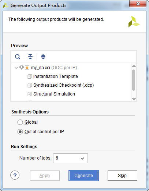Click the IP core icon beside my_ila.xci
Viewport: 149px width, 191px height.
pyautogui.click(x=22, y=68)
